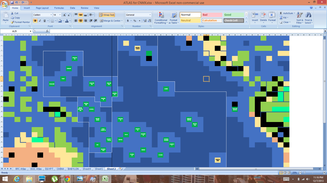The height and width of the screenshot is (183, 327).
Task: Go to the Formulas ribbon tab
Action: [59, 8]
